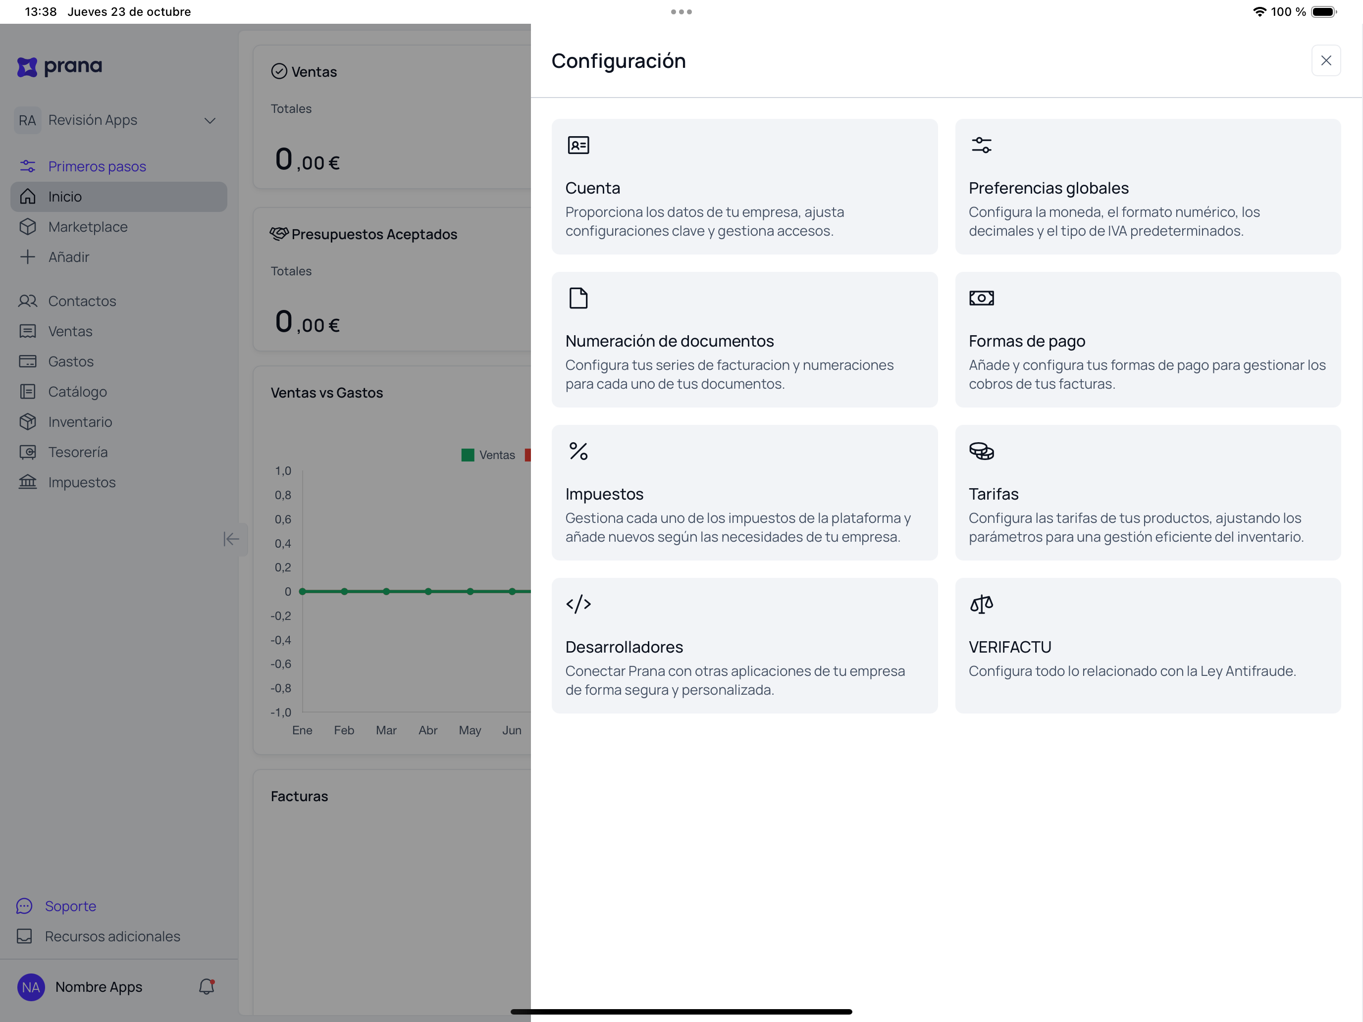Screen dimensions: 1363x1022
Task: Click the Primeros pasos sliders icon
Action: pyautogui.click(x=28, y=166)
